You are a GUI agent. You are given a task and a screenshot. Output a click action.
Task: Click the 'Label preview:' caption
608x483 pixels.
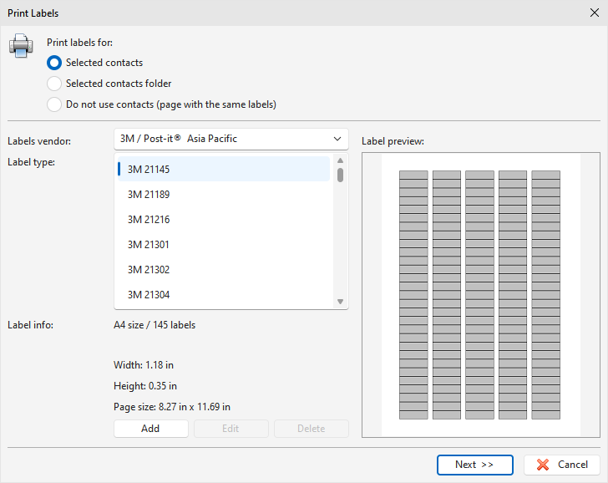pyautogui.click(x=393, y=141)
